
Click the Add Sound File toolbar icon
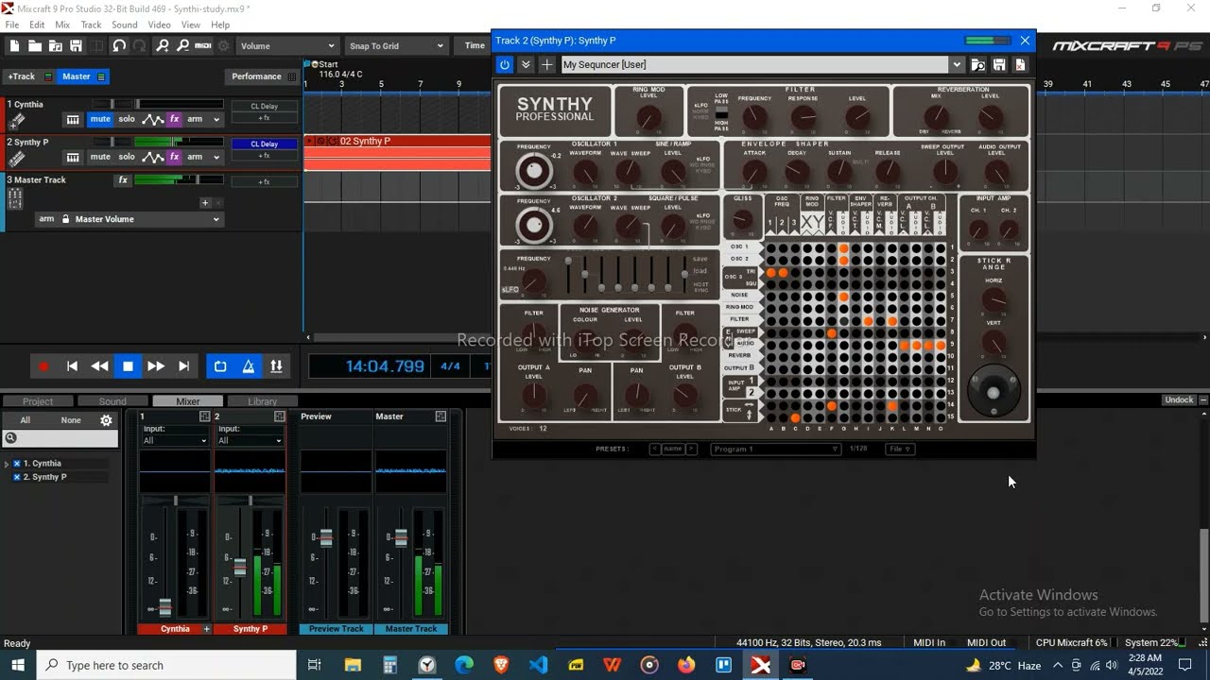pos(56,45)
